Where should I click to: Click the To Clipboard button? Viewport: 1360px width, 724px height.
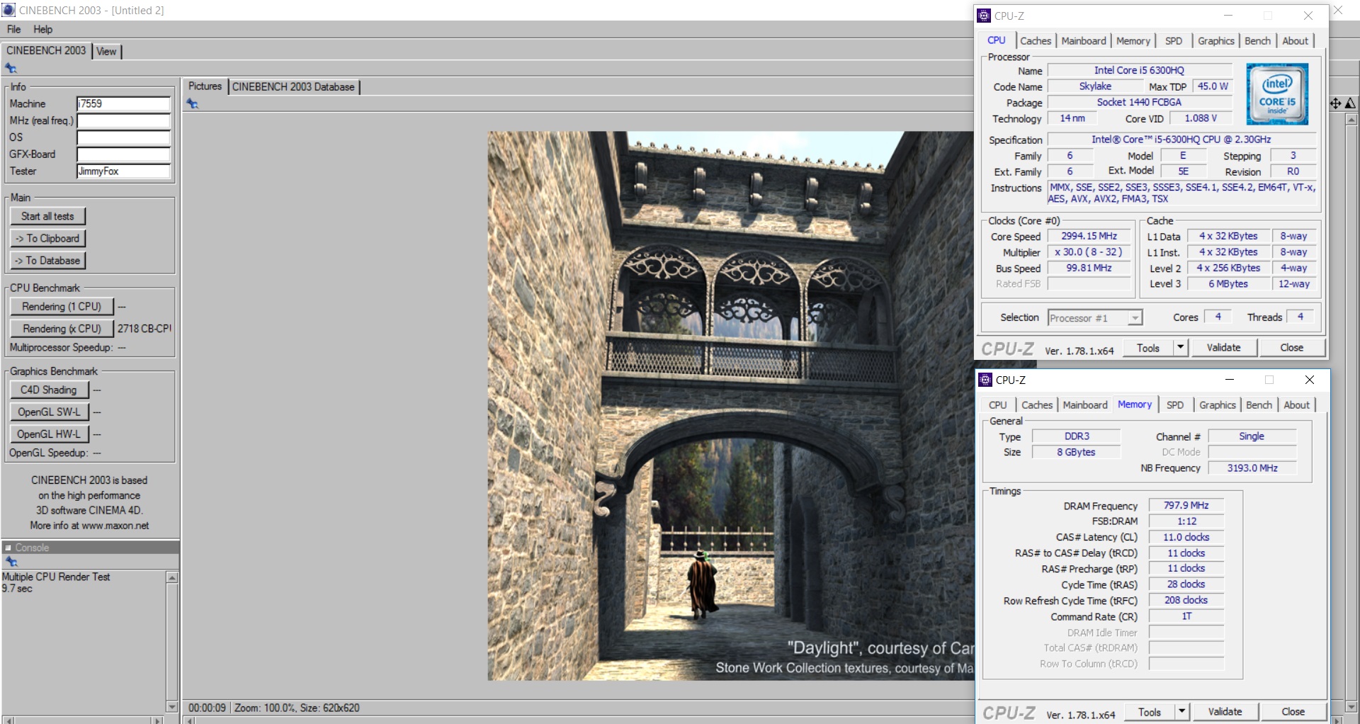[x=47, y=238]
